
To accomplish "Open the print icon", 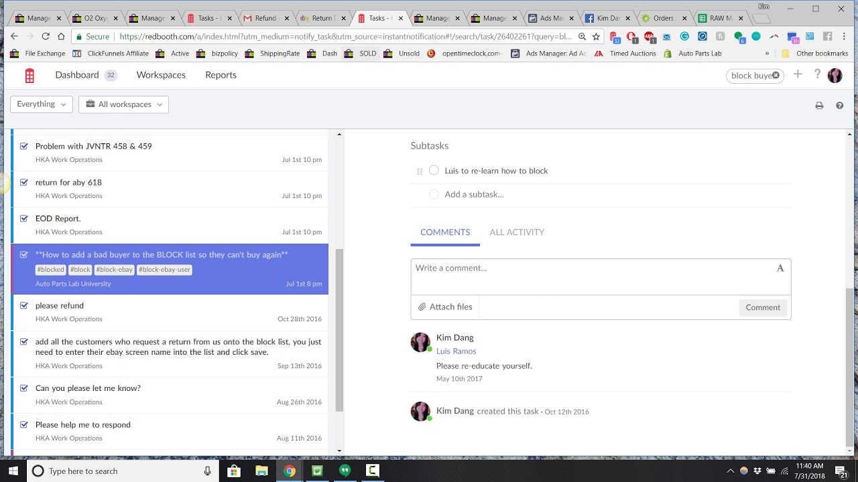I will pos(819,106).
